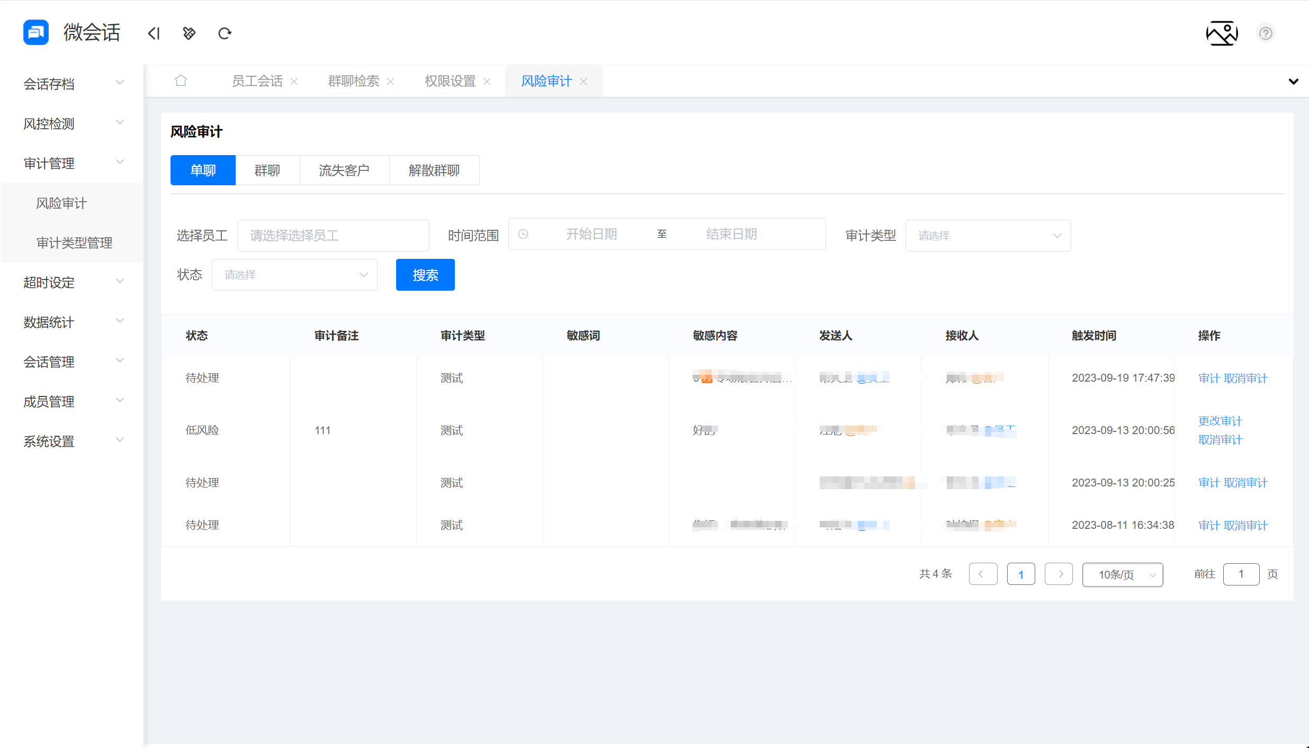Screen dimensions: 1309x748
Task: Refresh the page with the reload icon
Action: [225, 33]
